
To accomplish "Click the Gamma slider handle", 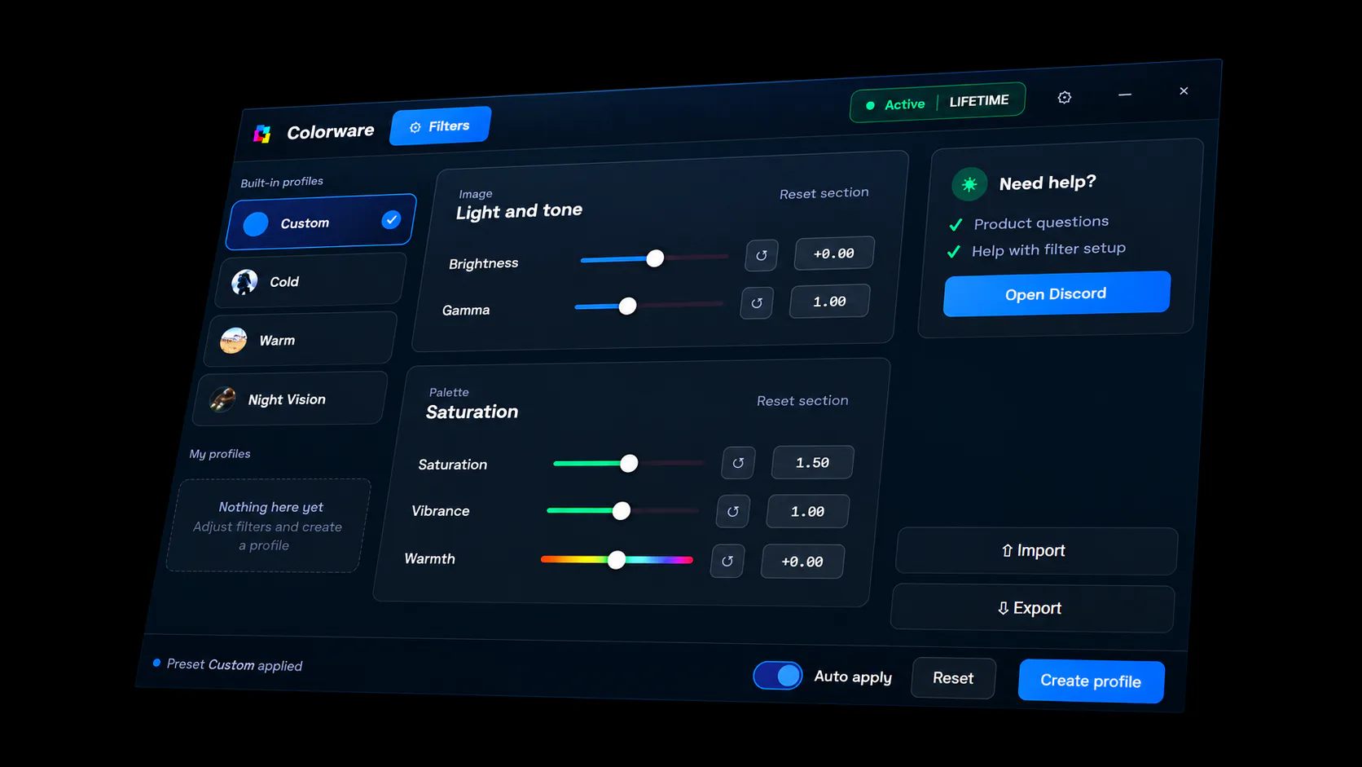I will tap(627, 306).
